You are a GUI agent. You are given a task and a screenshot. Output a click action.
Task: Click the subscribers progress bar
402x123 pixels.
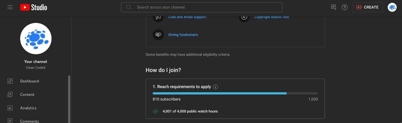coord(235,93)
